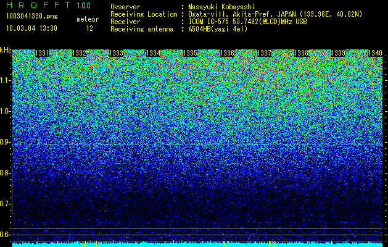Click the 1339 time marker label
Image resolution: width=388 pixels, height=247 pixels.
[338, 53]
